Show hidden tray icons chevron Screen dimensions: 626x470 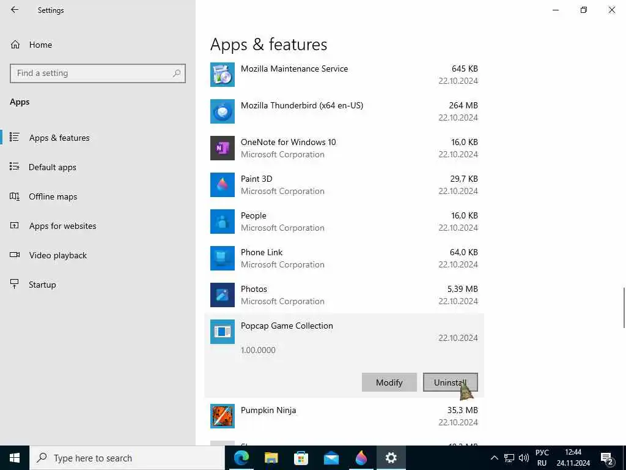(494, 458)
